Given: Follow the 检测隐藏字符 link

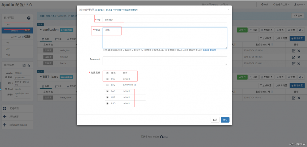Looking at the screenshot, I should coord(209,50).
